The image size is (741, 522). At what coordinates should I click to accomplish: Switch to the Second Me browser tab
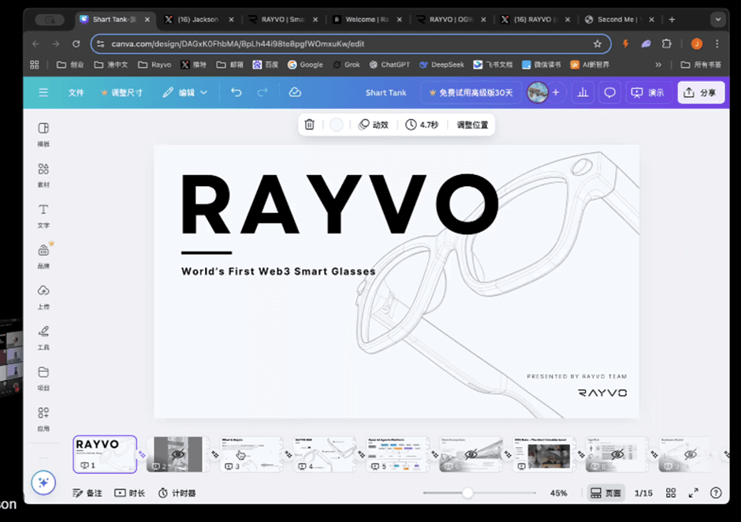tap(619, 20)
